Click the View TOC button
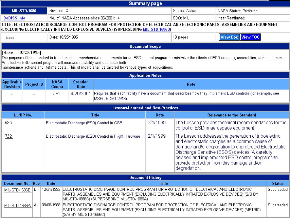The image size is (290, 218). coord(250,37)
